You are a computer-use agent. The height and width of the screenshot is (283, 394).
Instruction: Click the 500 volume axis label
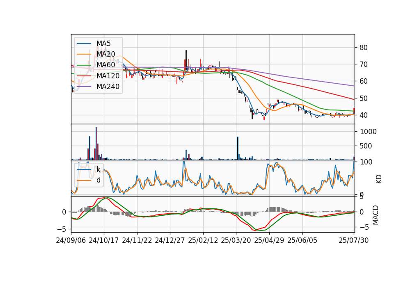366,146
